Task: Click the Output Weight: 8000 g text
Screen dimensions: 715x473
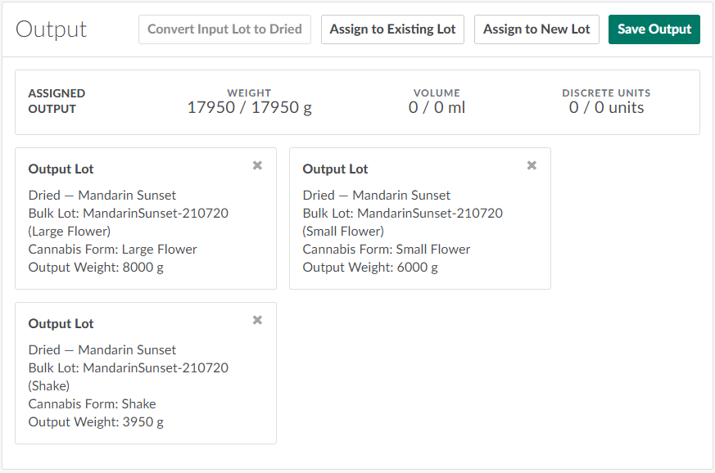Action: click(96, 267)
